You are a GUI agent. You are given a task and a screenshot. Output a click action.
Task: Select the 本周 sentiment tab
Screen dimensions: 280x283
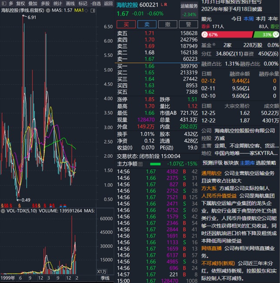pos(248,19)
